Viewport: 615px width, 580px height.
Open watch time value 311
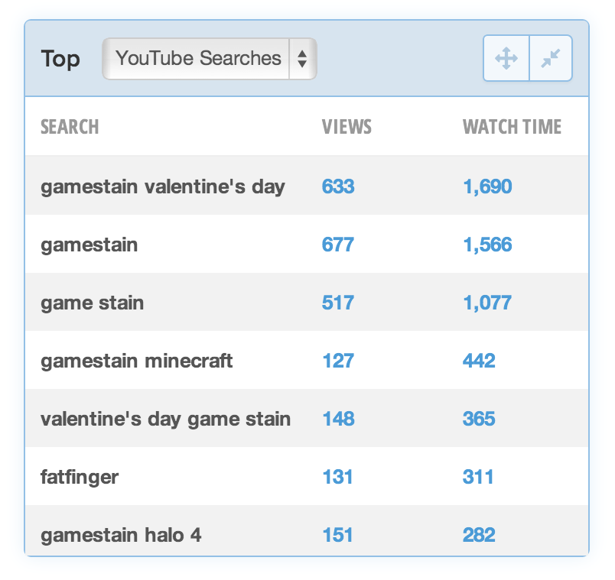click(478, 477)
